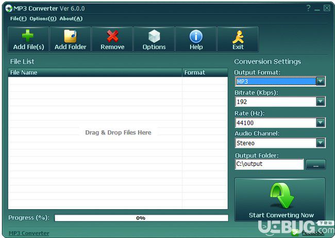The image size is (335, 238).
Task: Expand the Output Format dropdown arrow
Action: (x=321, y=81)
